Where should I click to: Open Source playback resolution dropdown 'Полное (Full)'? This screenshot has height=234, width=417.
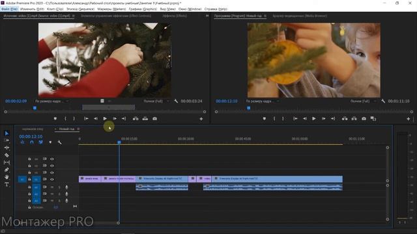point(156,101)
